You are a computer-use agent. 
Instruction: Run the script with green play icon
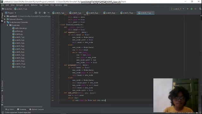click(x=188, y=9)
